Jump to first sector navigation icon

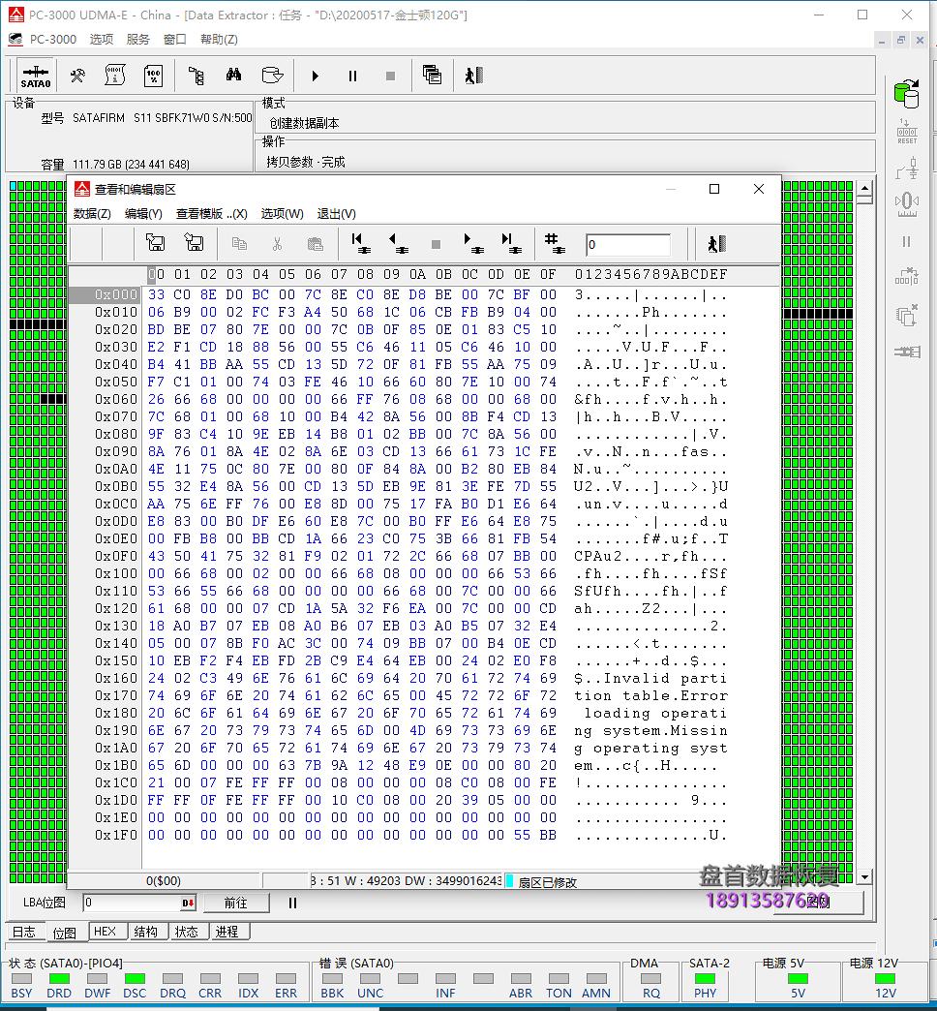(361, 243)
